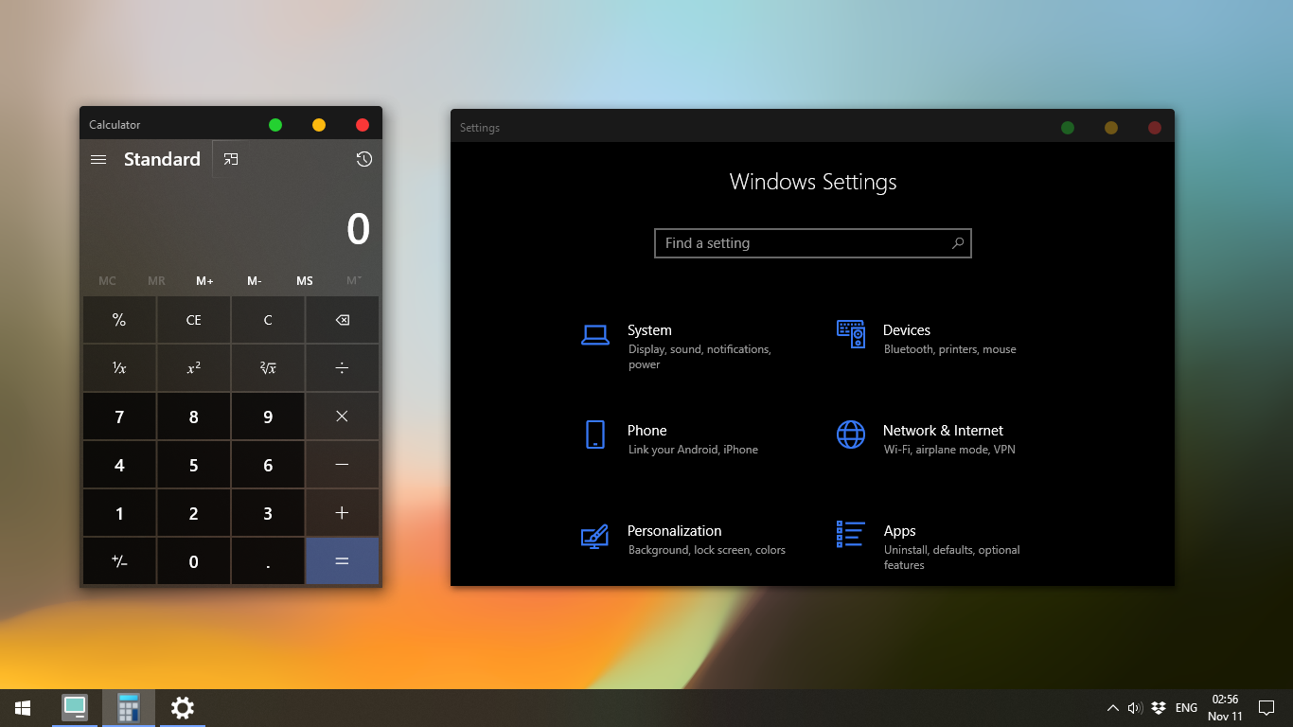Click the MC memory clear button
Screen dimensions: 1293x727
click(x=107, y=281)
